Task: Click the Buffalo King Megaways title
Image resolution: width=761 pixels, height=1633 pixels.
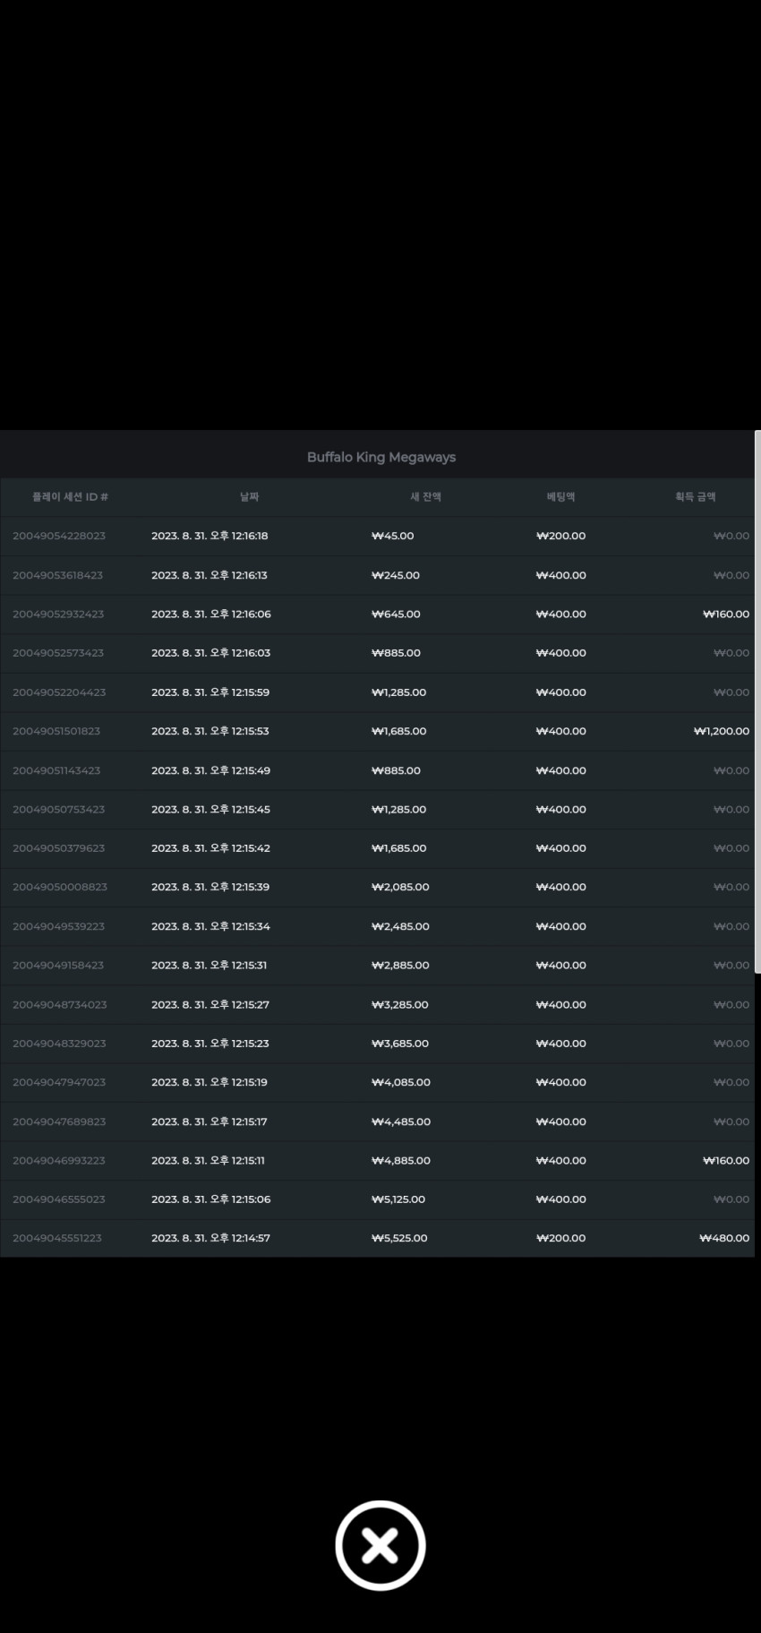Action: [x=381, y=457]
